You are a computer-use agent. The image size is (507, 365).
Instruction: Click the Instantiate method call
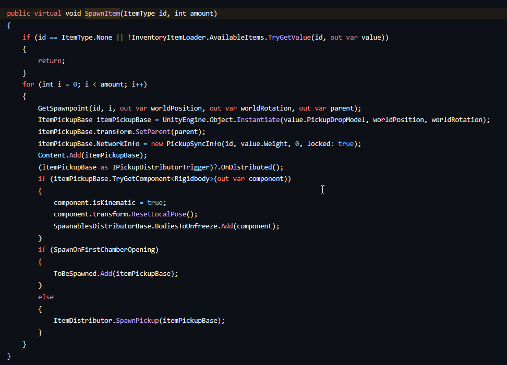point(258,120)
